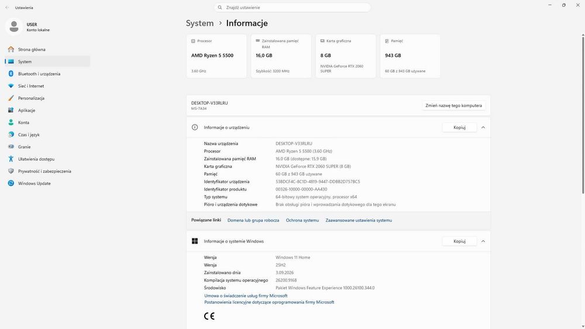
Task: Click the Personalizacja brush icon
Action: 11,98
